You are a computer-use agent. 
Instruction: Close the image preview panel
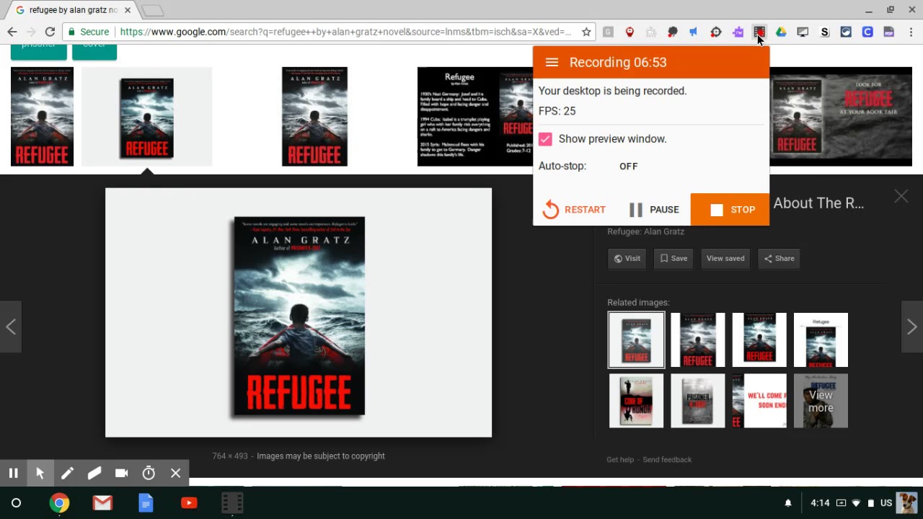point(901,196)
